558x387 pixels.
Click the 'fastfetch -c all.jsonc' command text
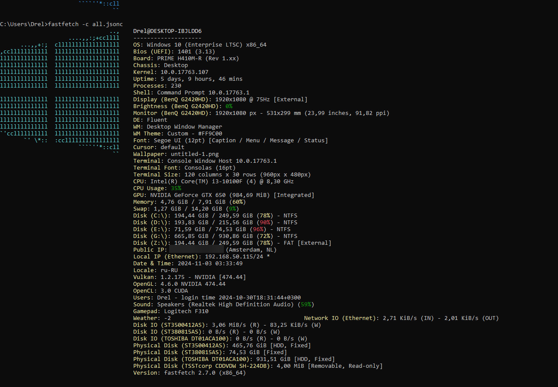85,24
